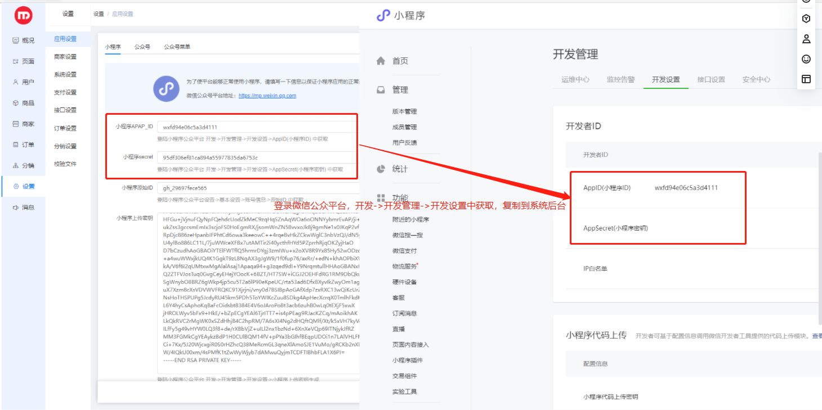Open 页面内容接入 feature

[411, 345]
